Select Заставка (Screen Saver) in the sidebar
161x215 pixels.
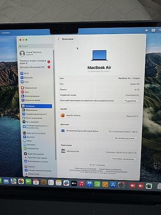[x=29, y=144]
